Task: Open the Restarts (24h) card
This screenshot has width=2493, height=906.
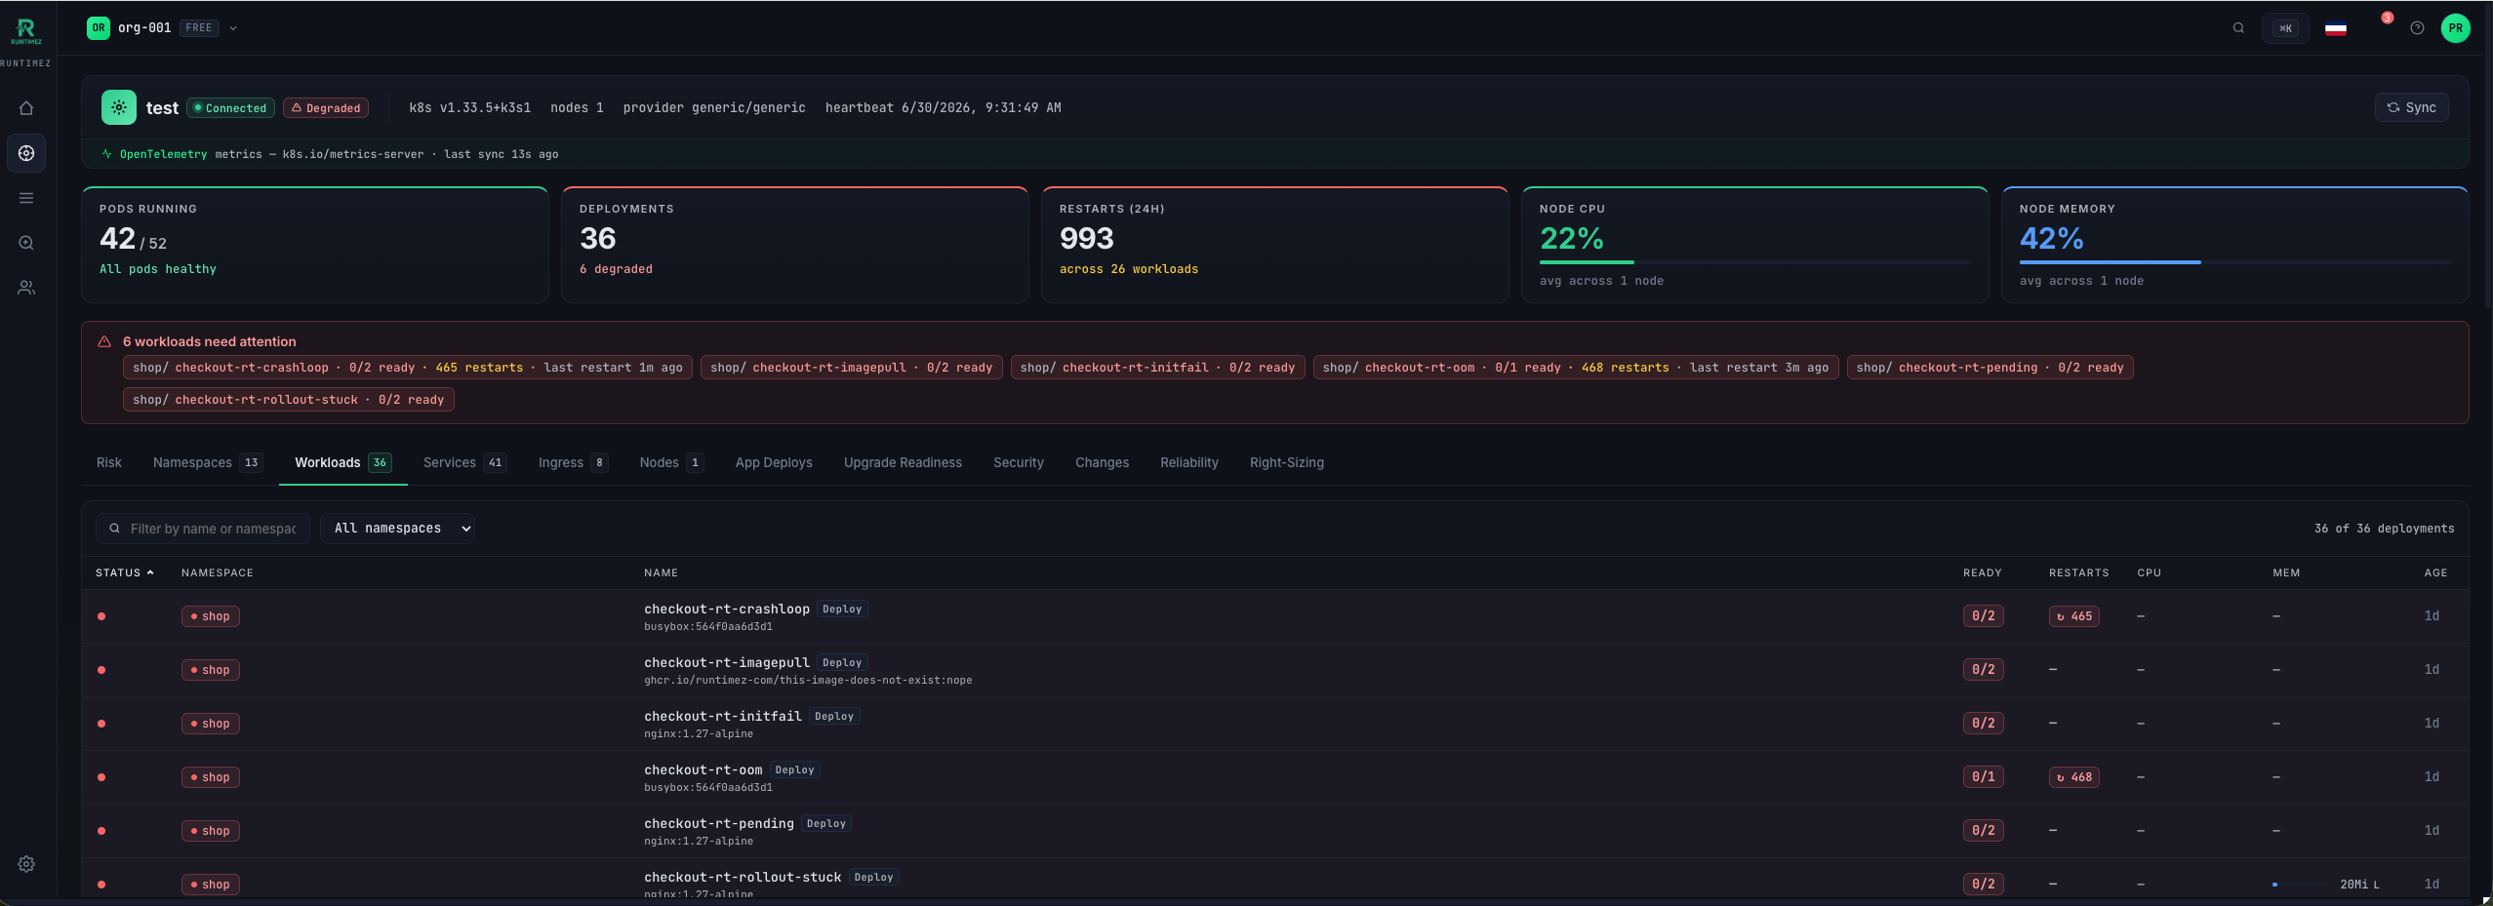Action: point(1275,244)
